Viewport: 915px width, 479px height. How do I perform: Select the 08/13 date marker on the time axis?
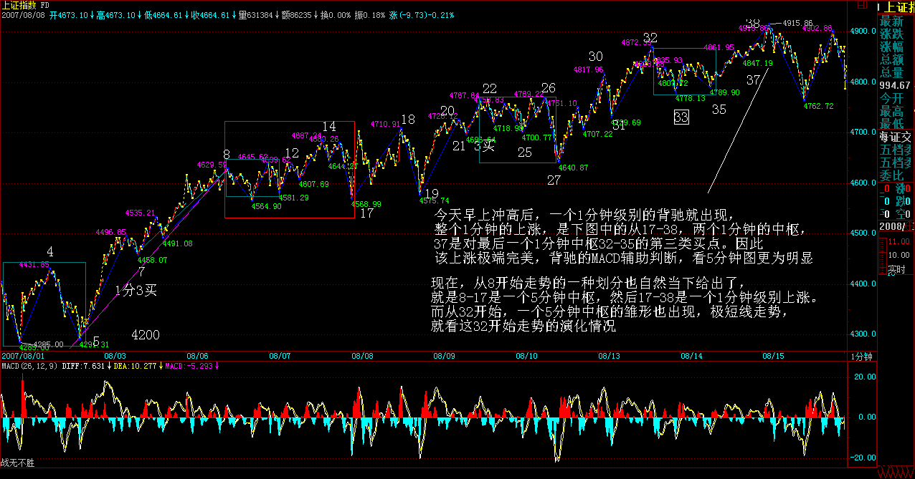pyautogui.click(x=610, y=356)
